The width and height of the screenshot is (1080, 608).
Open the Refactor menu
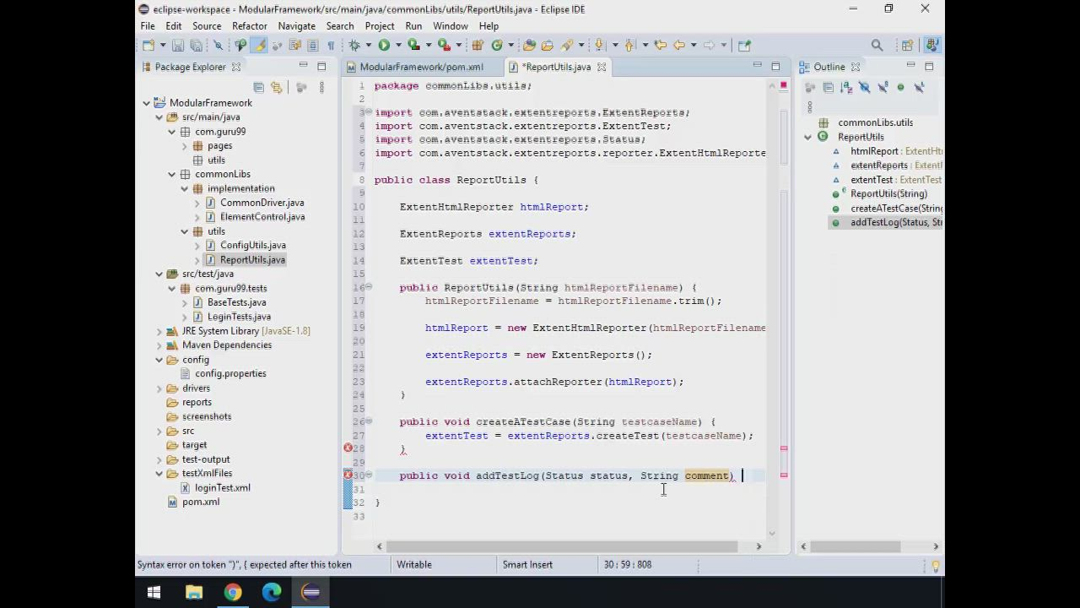(x=249, y=26)
